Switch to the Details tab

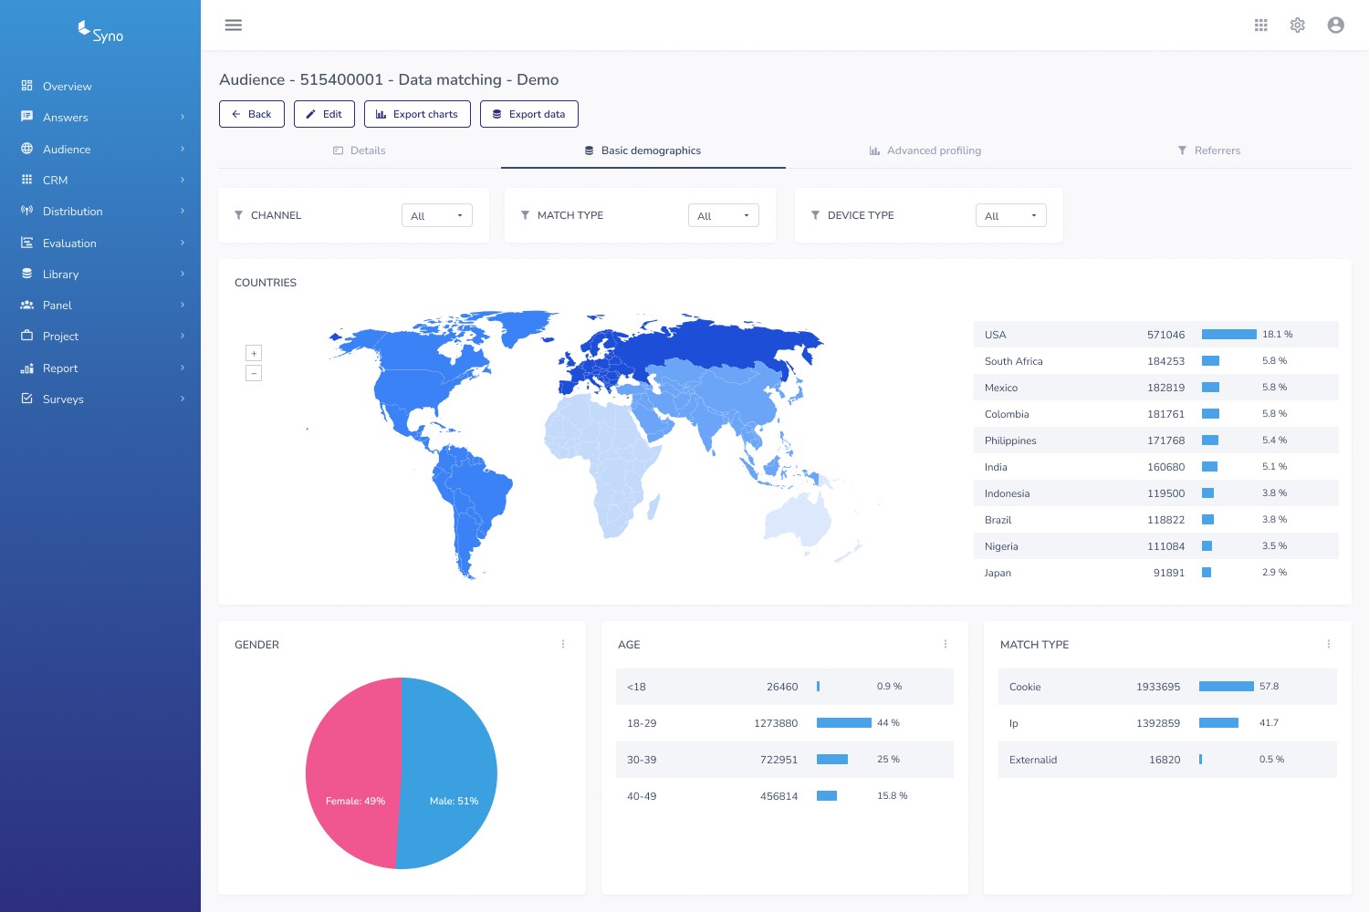[360, 150]
